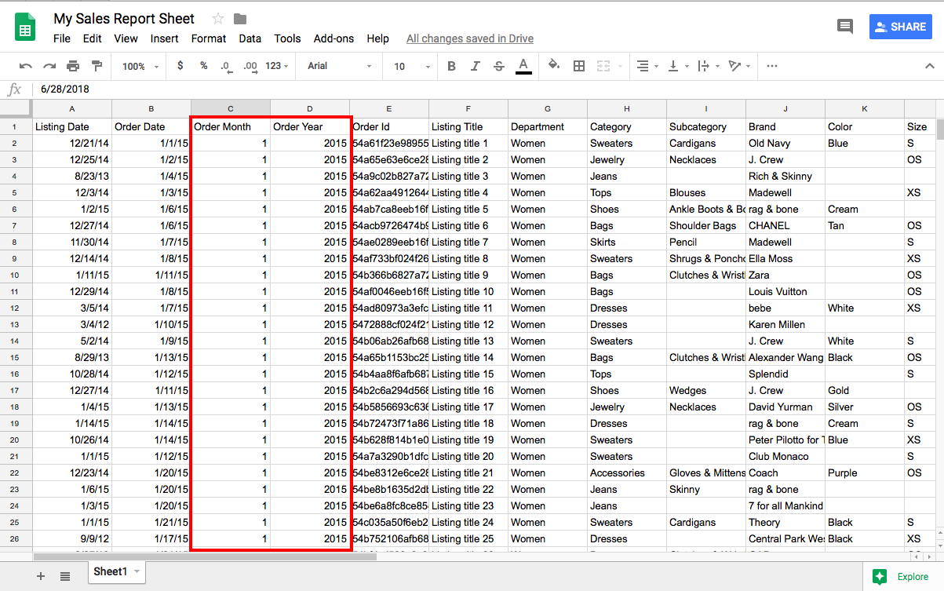Open the Help menu

click(x=377, y=38)
